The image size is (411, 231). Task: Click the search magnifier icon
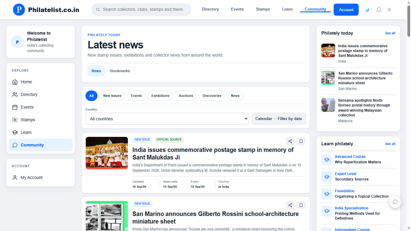tap(98, 10)
